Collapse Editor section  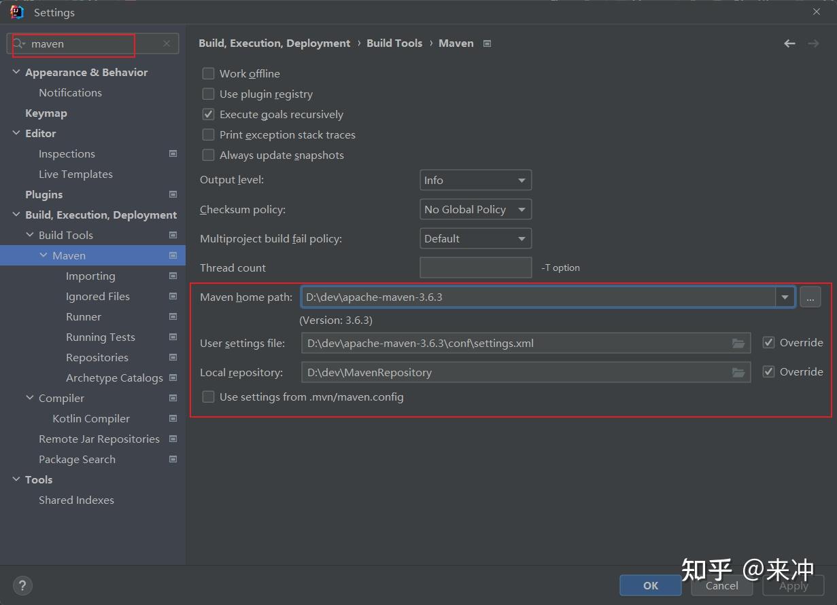[x=16, y=133]
